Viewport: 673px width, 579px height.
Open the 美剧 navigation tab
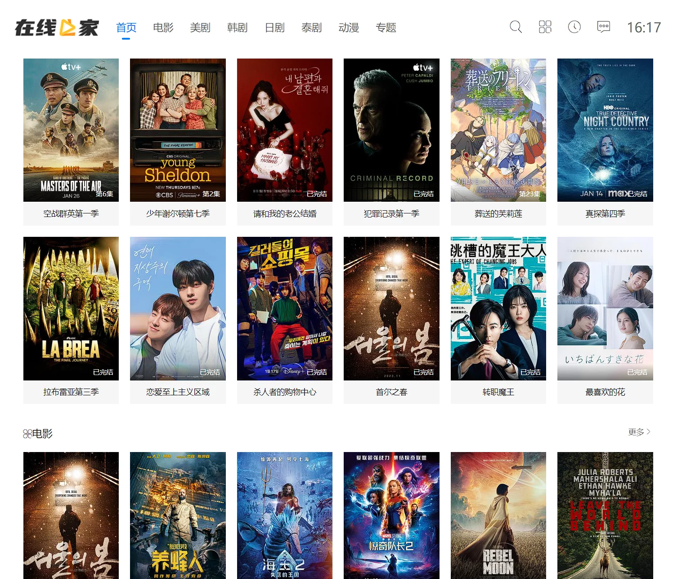coord(200,28)
